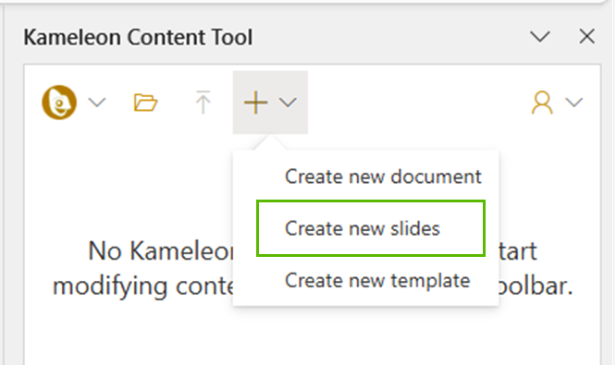Open the folder browse icon
The width and height of the screenshot is (616, 365).
click(145, 103)
